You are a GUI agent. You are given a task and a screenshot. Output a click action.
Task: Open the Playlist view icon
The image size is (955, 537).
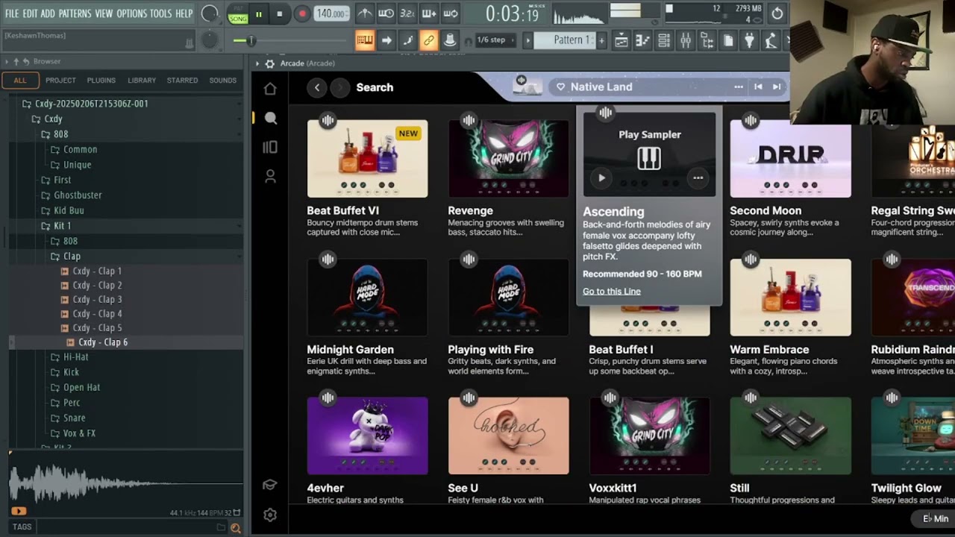click(x=621, y=40)
